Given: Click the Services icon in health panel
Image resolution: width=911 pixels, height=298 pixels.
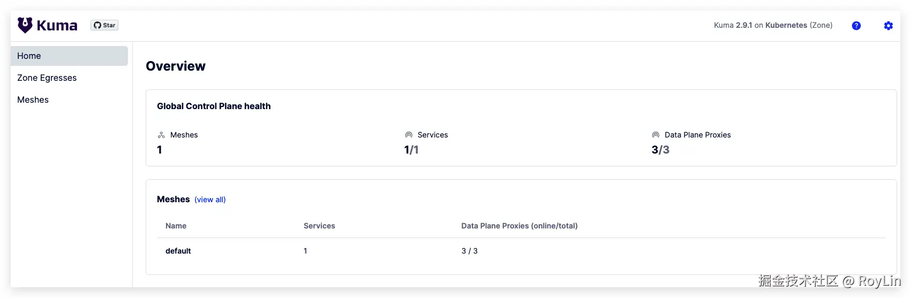Looking at the screenshot, I should tap(409, 135).
